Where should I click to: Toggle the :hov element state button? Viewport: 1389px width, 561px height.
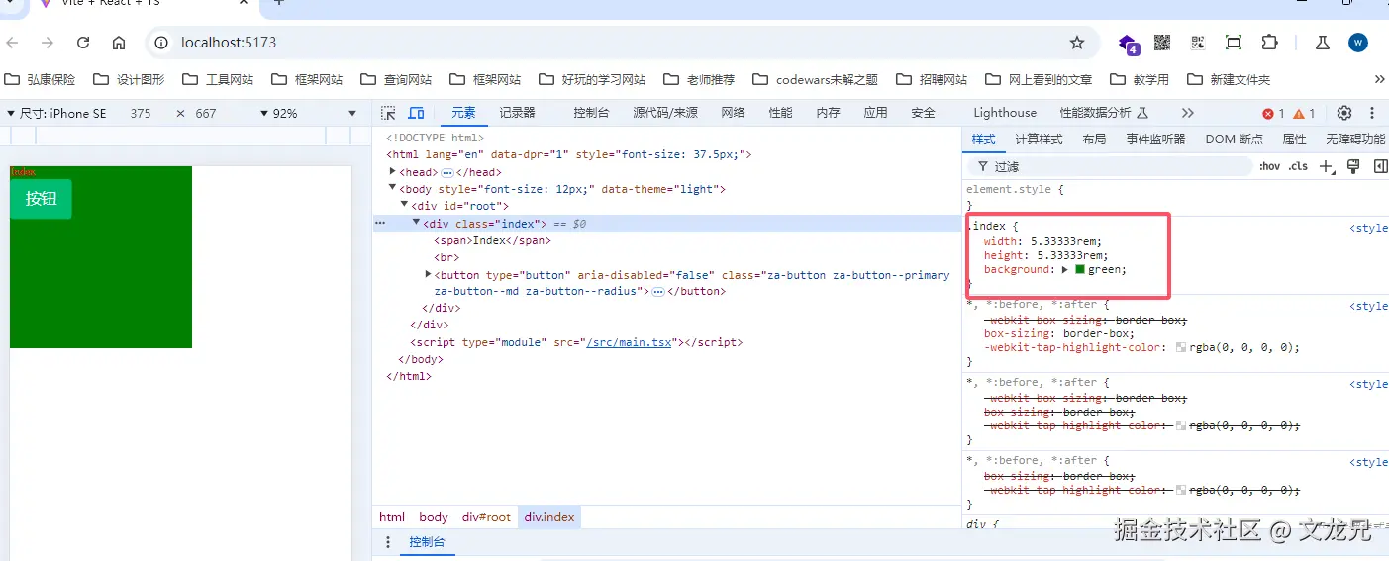1269,166
